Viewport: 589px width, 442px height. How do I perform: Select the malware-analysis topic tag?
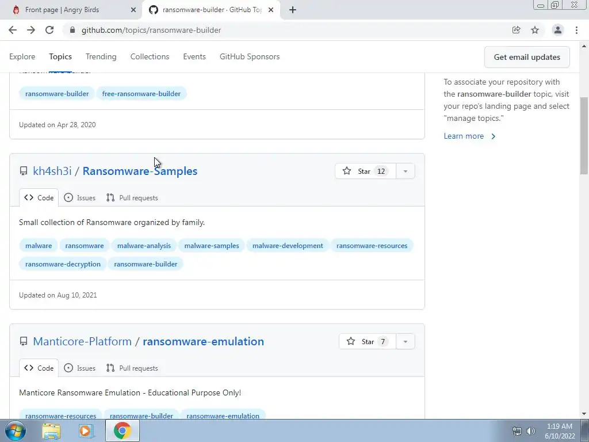click(144, 245)
